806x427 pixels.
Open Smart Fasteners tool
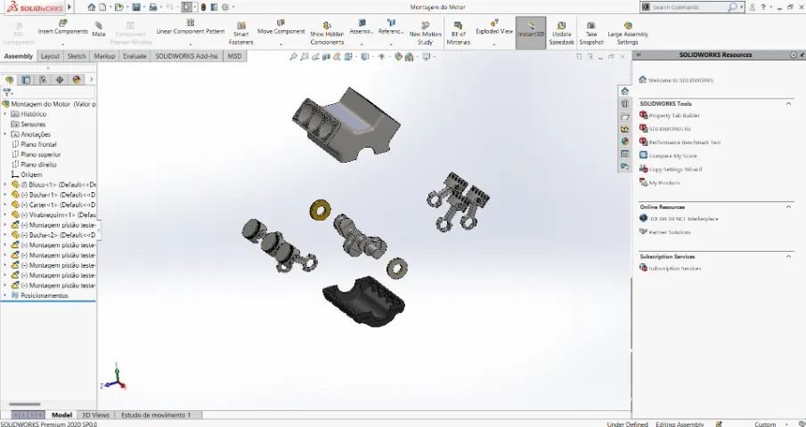[241, 34]
